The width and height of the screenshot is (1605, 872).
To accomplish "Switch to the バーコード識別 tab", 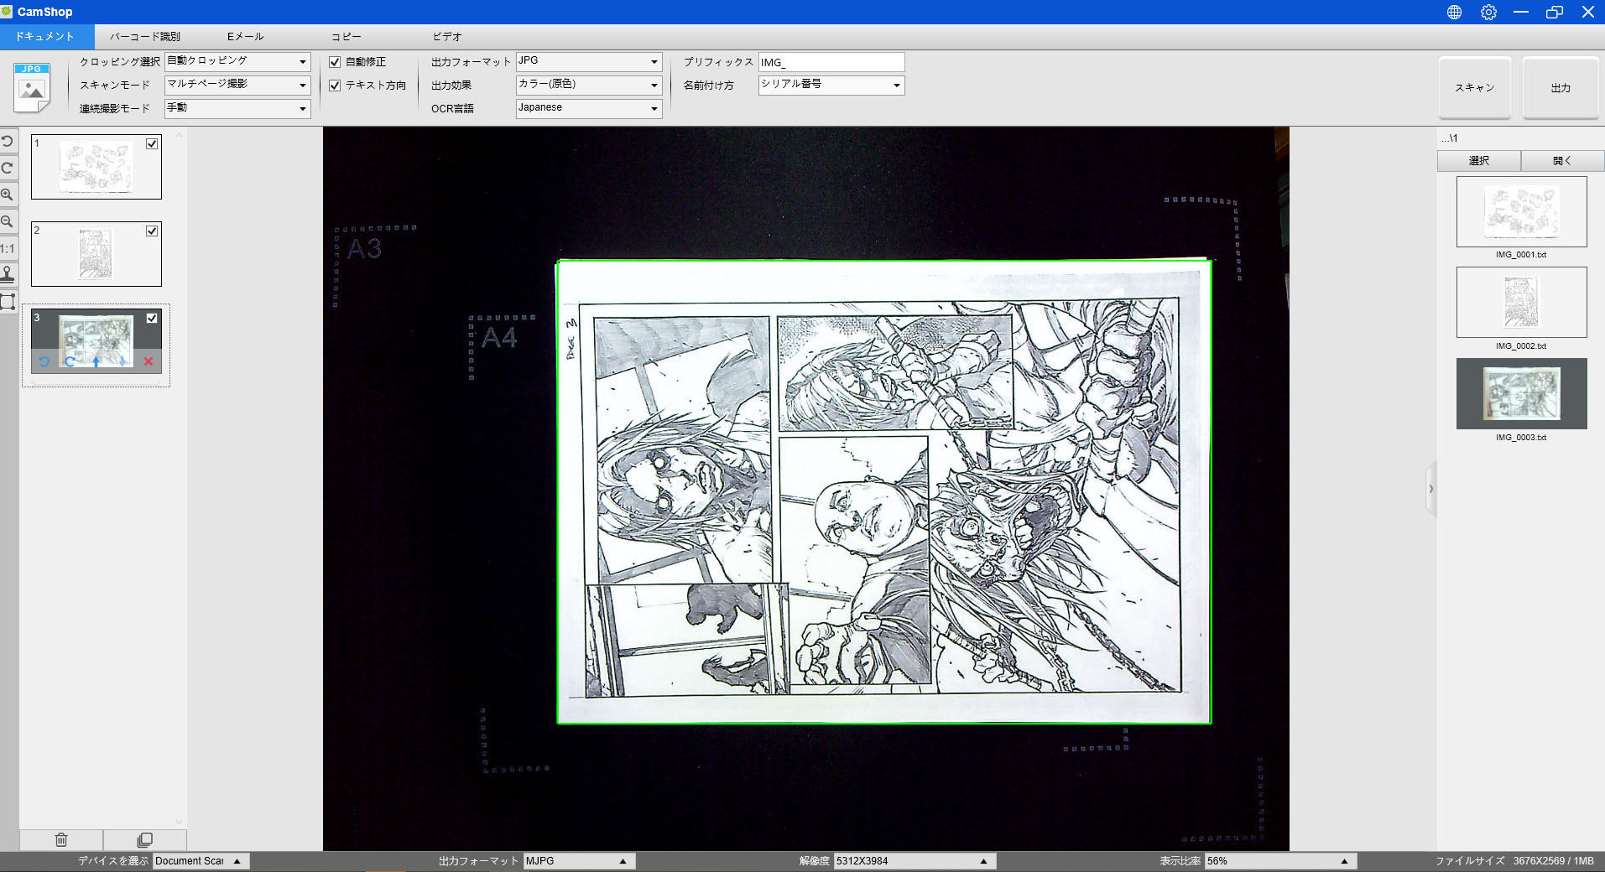I will click(x=145, y=37).
